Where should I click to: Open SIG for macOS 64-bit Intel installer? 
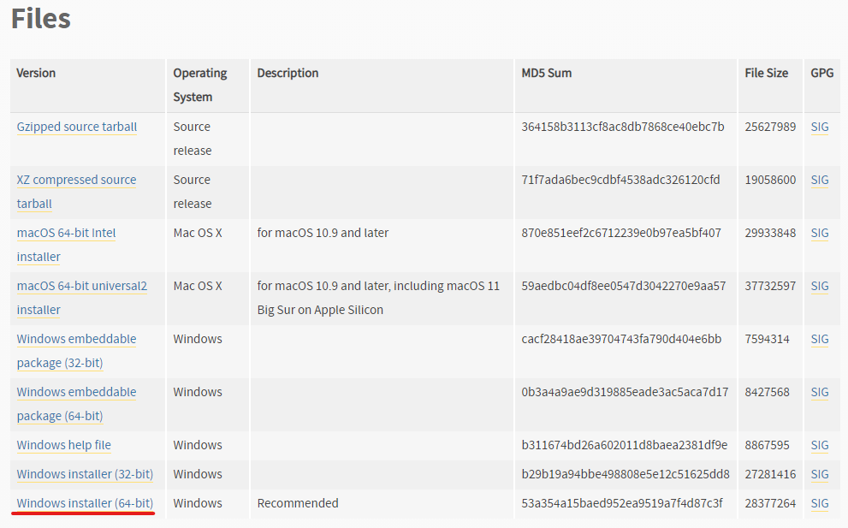820,233
